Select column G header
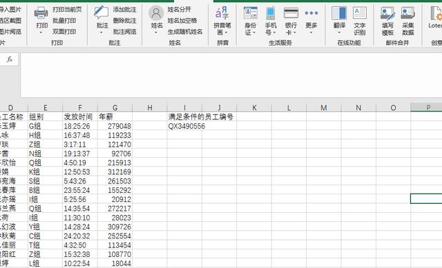Viewport: 442px width, 268px height. [x=115, y=107]
